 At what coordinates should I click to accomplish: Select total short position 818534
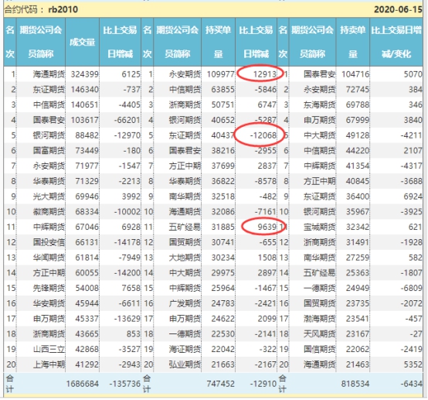(x=355, y=384)
